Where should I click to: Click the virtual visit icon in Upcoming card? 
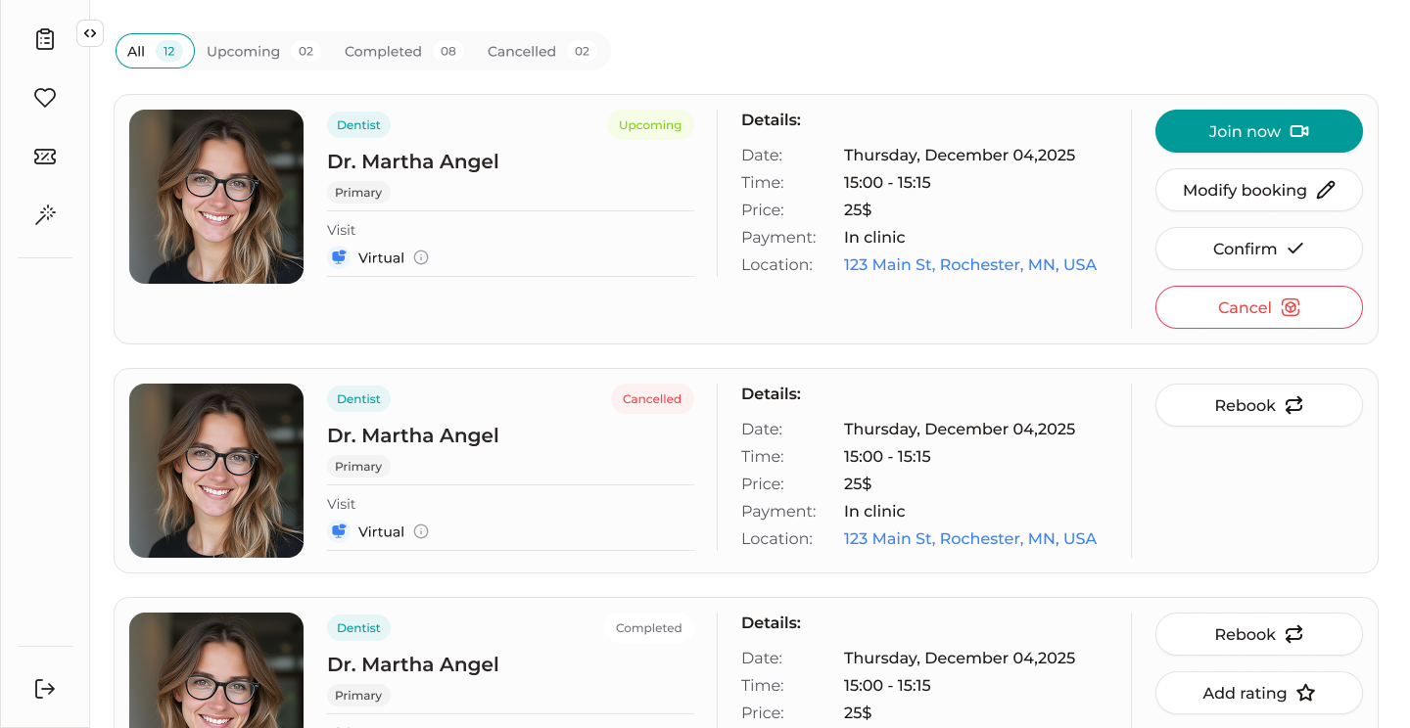point(339,258)
